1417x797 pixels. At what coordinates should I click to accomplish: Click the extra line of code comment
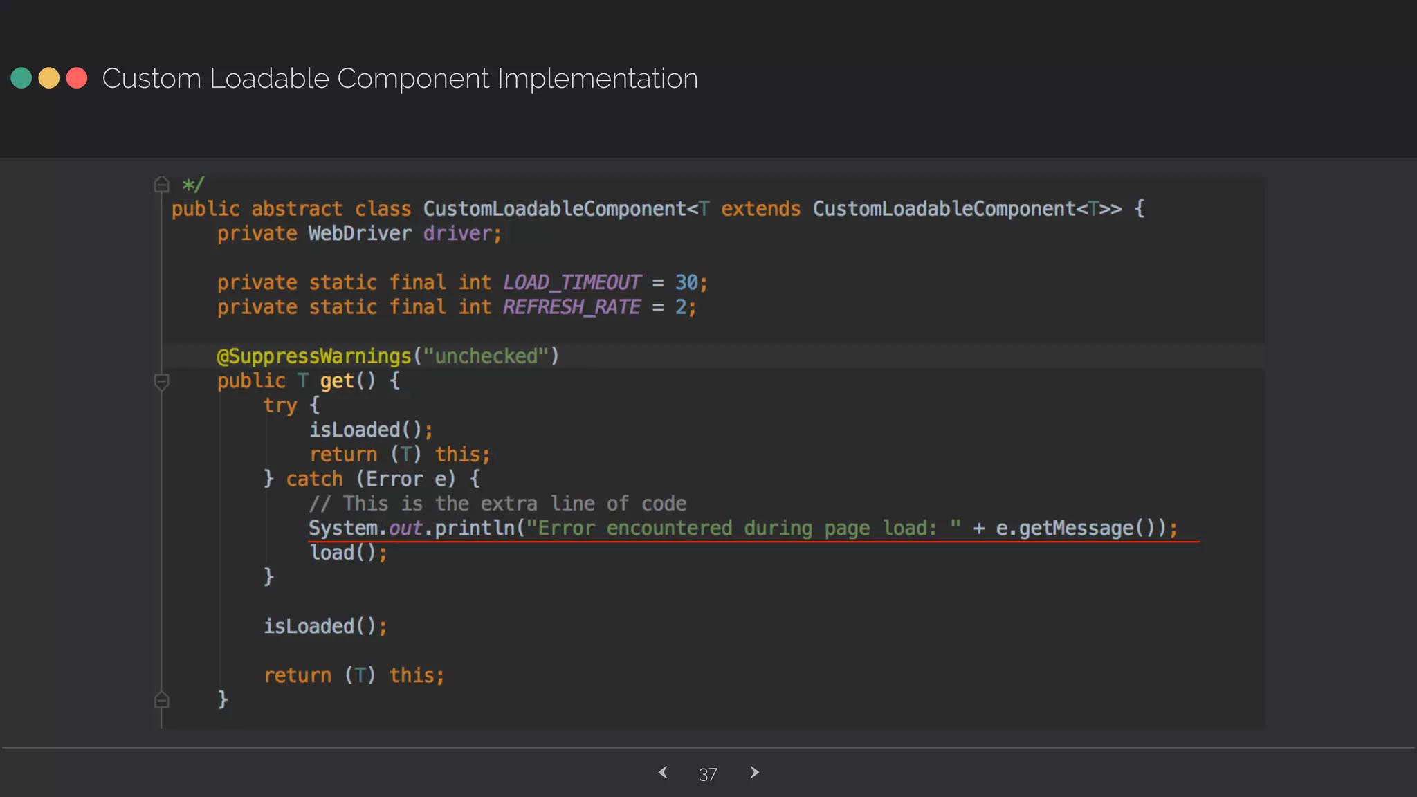coord(497,504)
